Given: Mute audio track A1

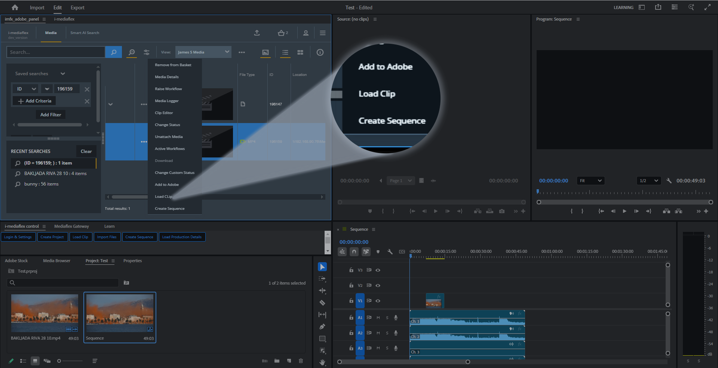Looking at the screenshot, I should click(x=378, y=318).
